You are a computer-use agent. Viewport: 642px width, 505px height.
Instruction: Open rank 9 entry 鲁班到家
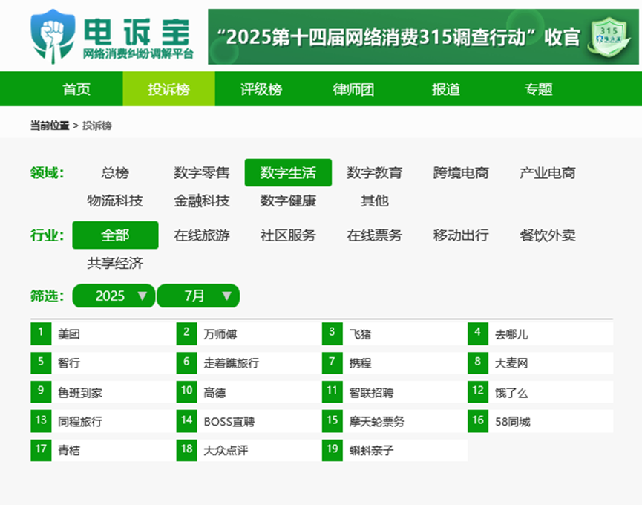pyautogui.click(x=103, y=392)
